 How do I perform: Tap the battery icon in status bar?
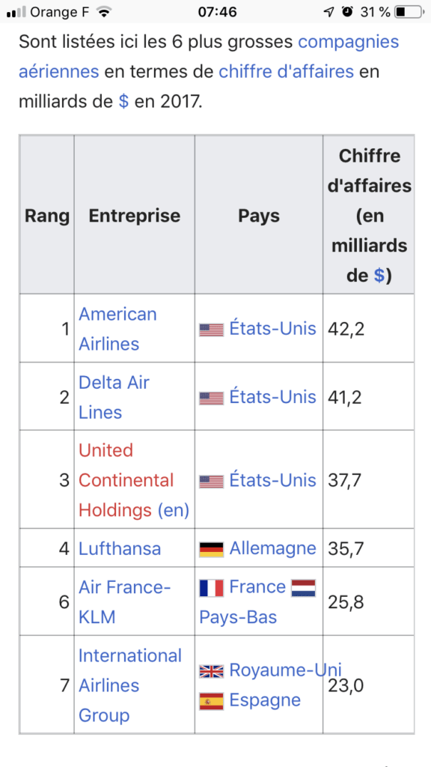[x=409, y=12]
